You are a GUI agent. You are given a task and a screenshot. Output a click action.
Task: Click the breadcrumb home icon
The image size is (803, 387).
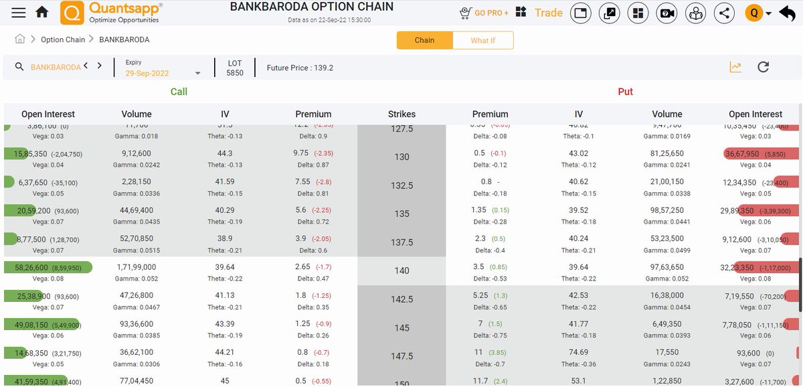[20, 39]
